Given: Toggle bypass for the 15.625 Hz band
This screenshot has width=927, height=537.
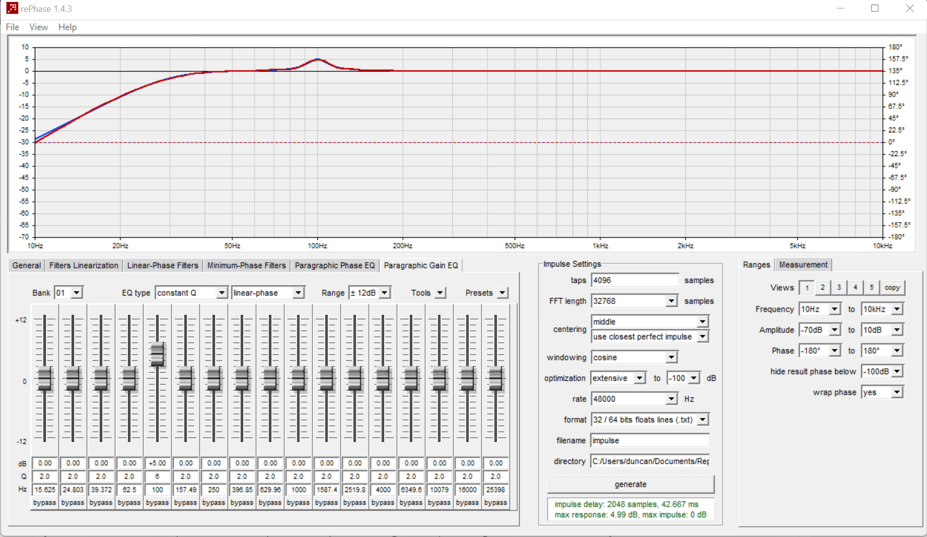Looking at the screenshot, I should [x=44, y=502].
